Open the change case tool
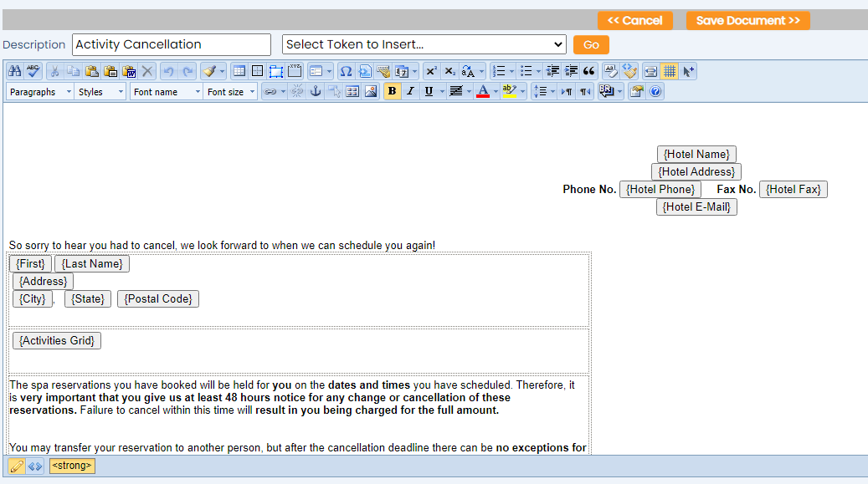This screenshot has width=868, height=484. point(468,71)
